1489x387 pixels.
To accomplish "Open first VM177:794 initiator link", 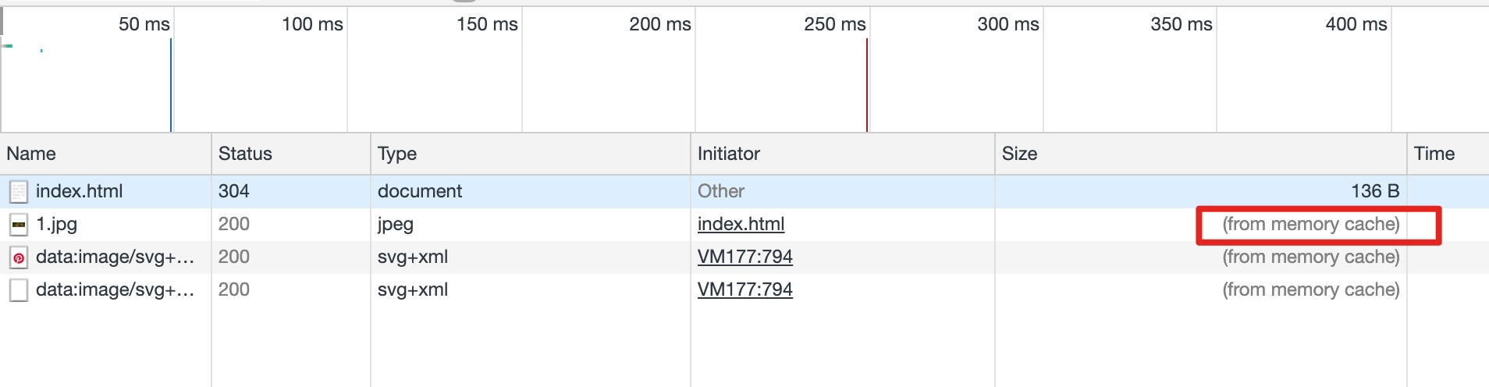I will [x=744, y=257].
